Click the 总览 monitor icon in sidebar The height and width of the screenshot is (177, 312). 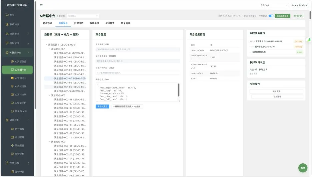(x=7, y=15)
